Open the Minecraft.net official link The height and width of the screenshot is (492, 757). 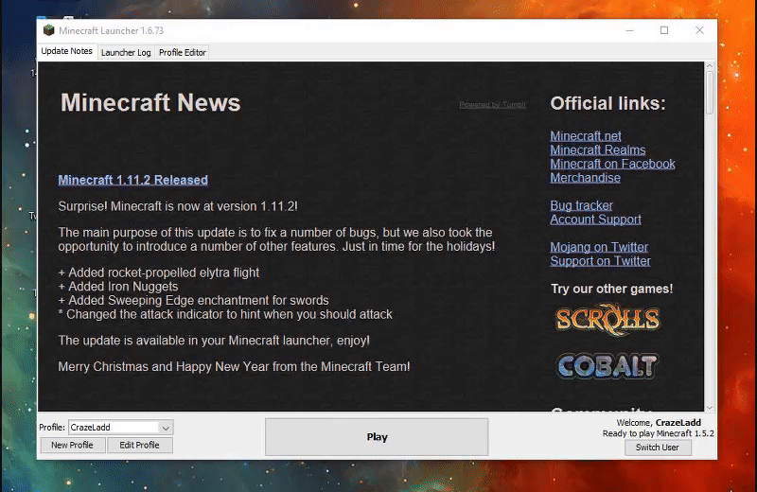click(586, 136)
